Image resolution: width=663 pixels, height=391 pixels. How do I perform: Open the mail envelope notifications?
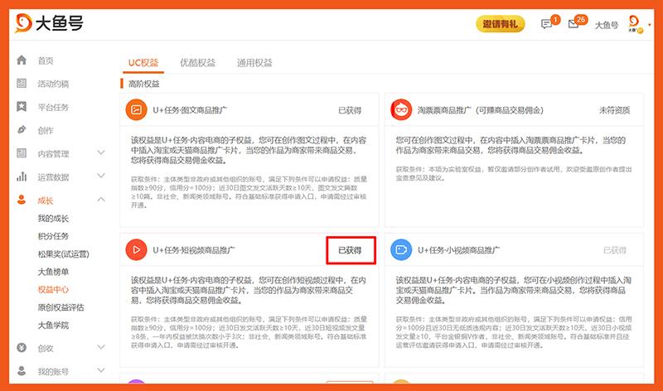573,24
